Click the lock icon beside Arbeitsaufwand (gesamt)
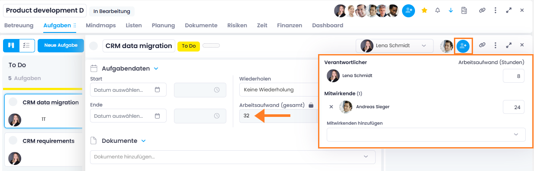The height and width of the screenshot is (171, 534). click(311, 105)
